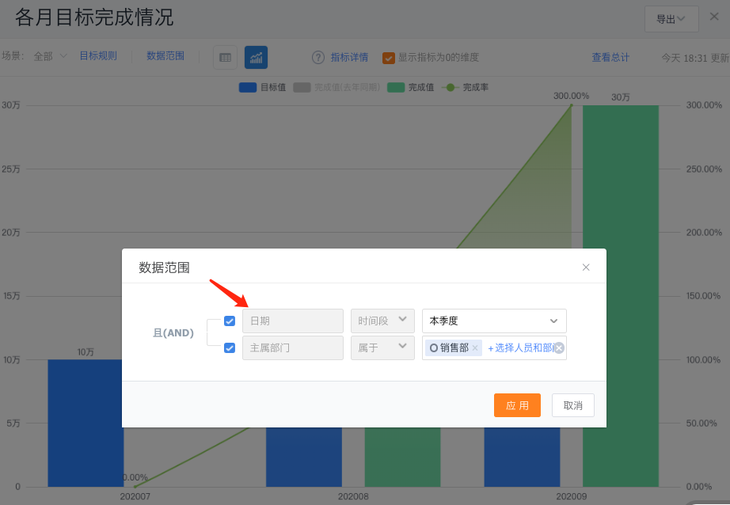This screenshot has height=505, width=730.
Task: Click the 选择人员和部门 link
Action: click(x=523, y=348)
